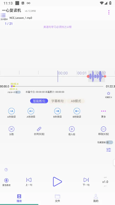Tap the 插入段 plus icon
Viewport: 115px width, 205px height.
[x=72, y=129]
